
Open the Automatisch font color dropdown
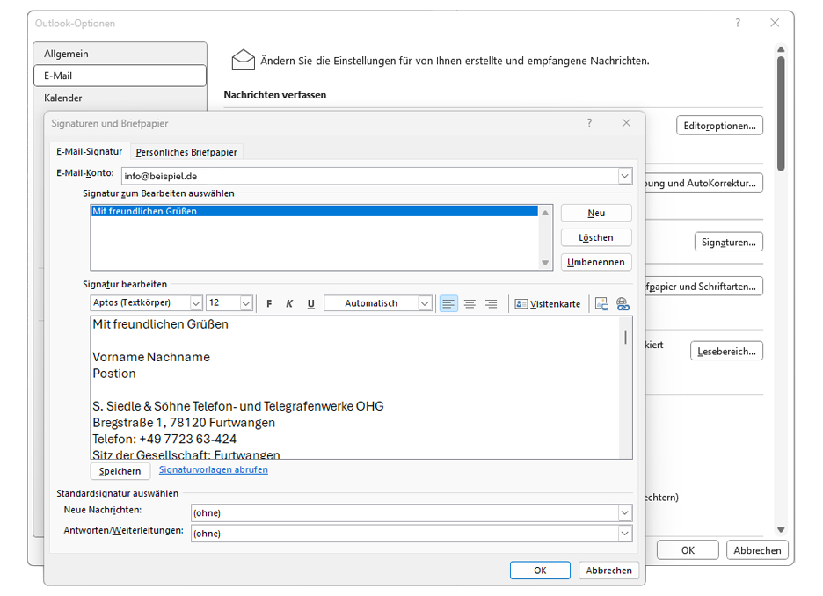[425, 303]
